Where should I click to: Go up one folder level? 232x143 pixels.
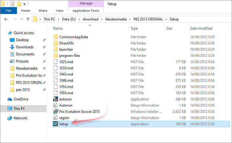pos(28,19)
